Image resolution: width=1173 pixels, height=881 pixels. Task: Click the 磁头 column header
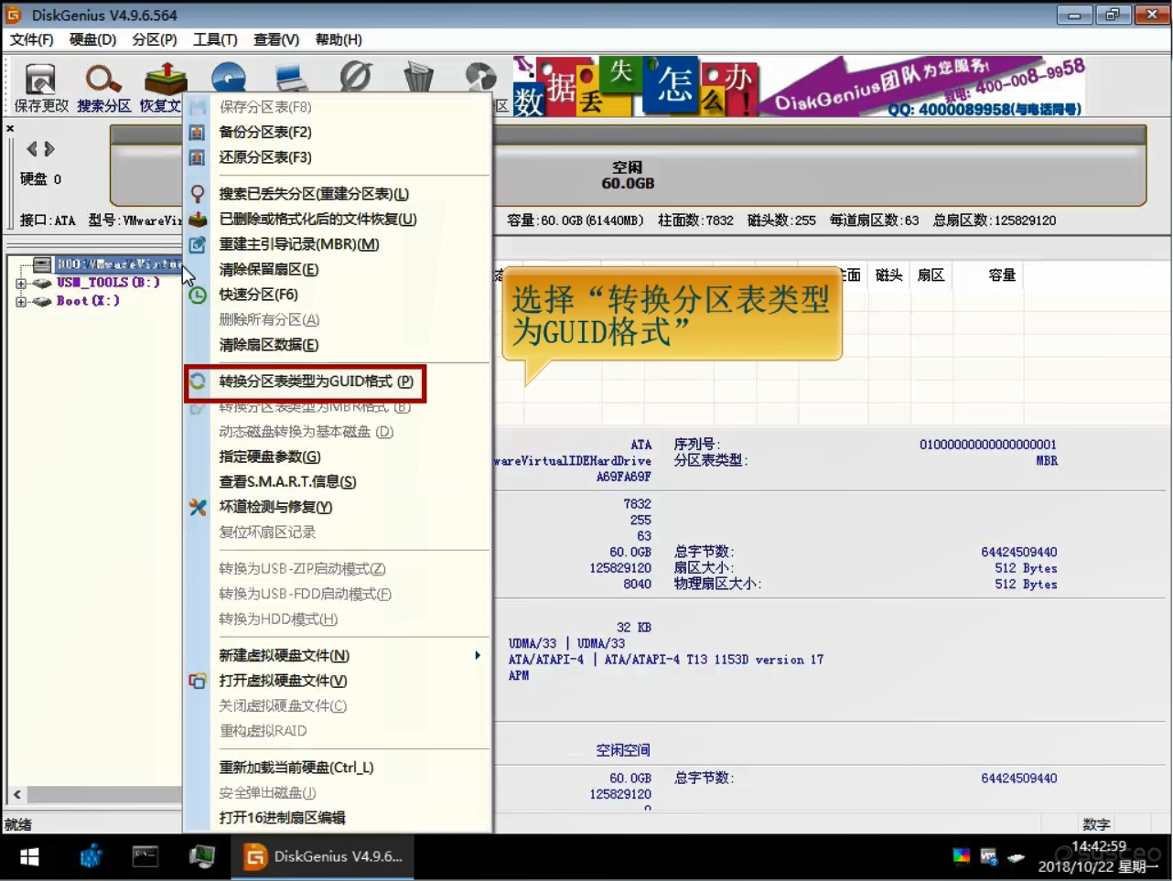pyautogui.click(x=888, y=275)
